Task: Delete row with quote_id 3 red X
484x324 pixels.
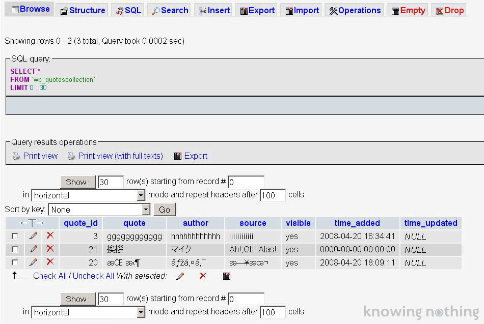Action: [x=50, y=235]
